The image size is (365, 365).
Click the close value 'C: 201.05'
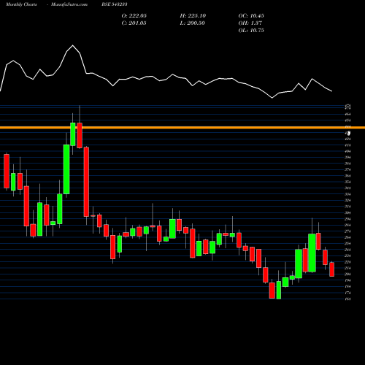pyautogui.click(x=134, y=23)
